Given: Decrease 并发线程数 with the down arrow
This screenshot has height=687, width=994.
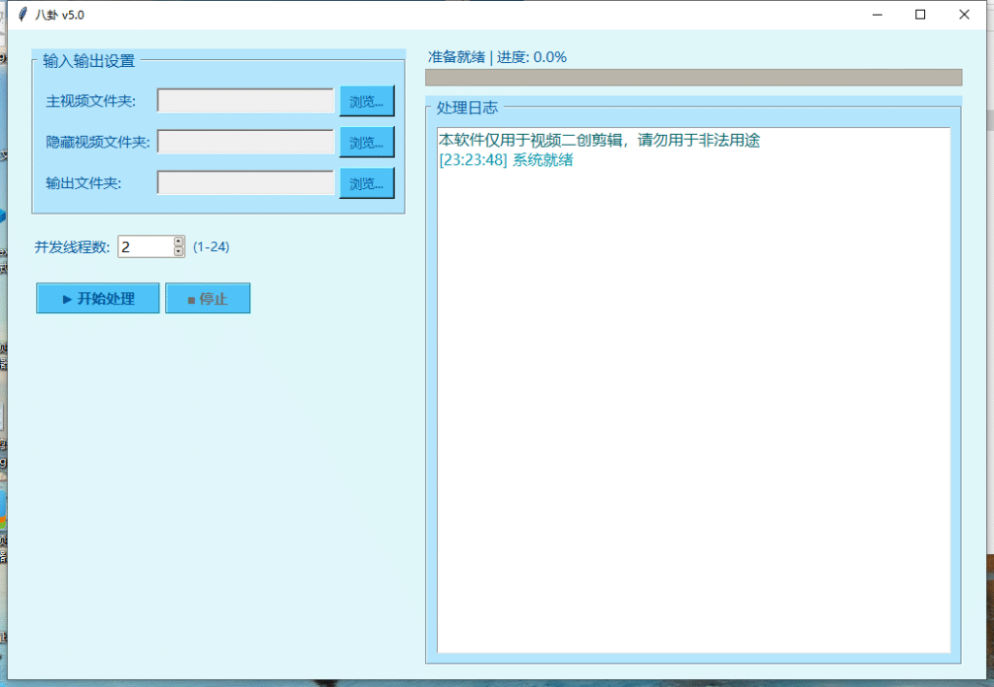Looking at the screenshot, I should (179, 251).
